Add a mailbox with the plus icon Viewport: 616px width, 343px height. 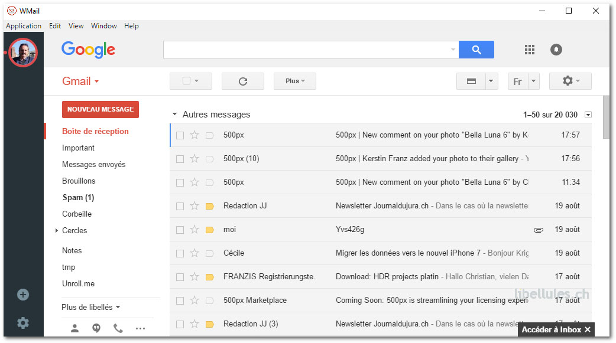coord(23,295)
